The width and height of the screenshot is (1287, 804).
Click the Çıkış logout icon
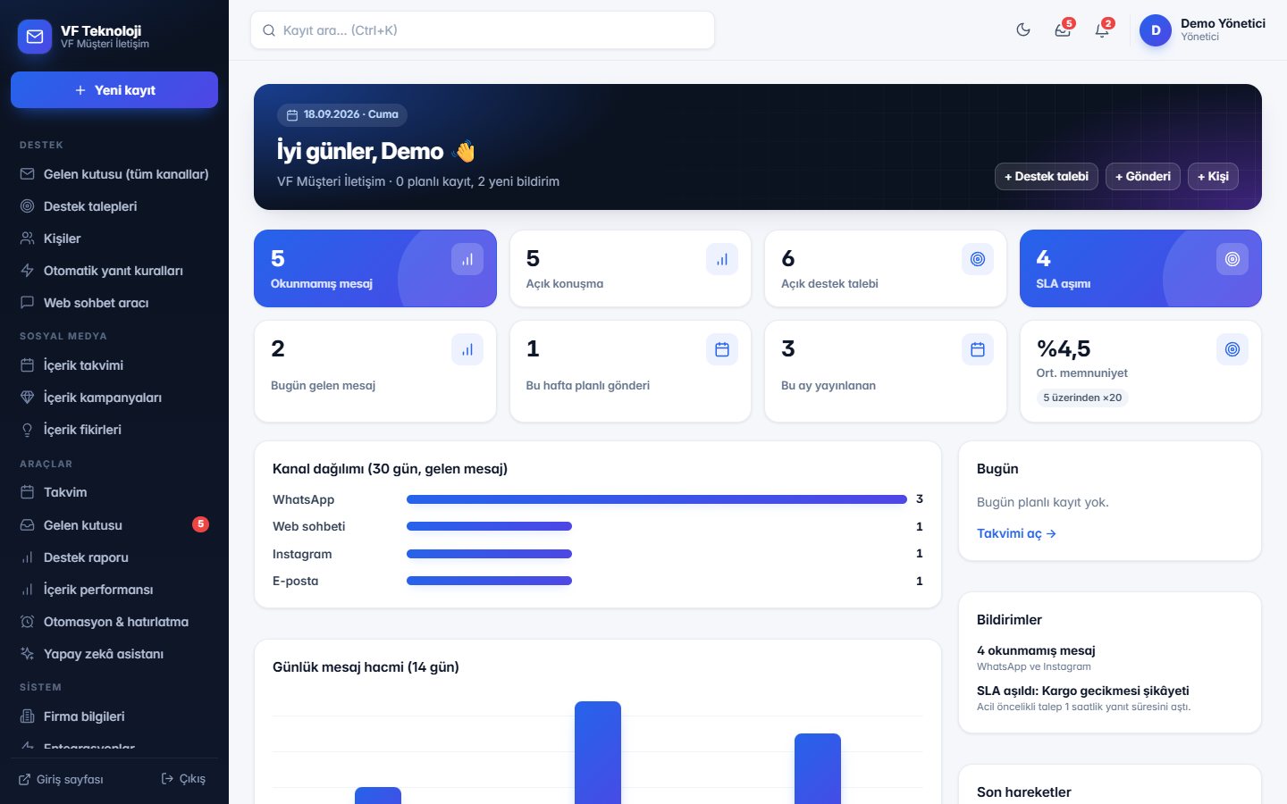(x=167, y=778)
